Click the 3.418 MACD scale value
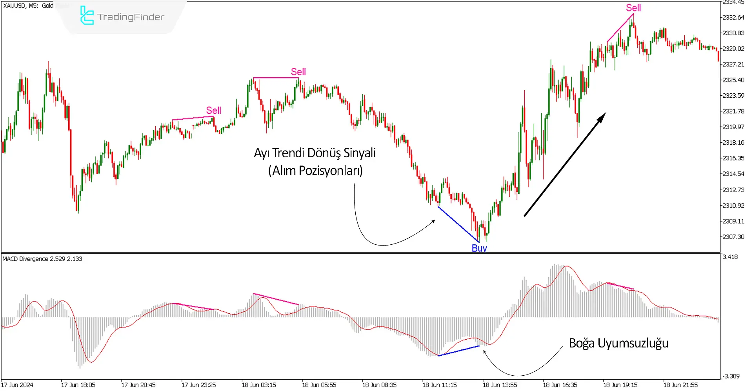The height and width of the screenshot is (391, 753). (730, 257)
